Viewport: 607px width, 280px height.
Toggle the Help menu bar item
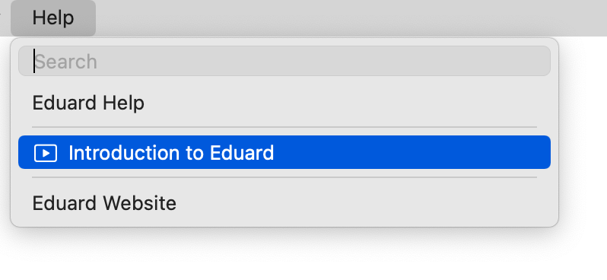(53, 17)
